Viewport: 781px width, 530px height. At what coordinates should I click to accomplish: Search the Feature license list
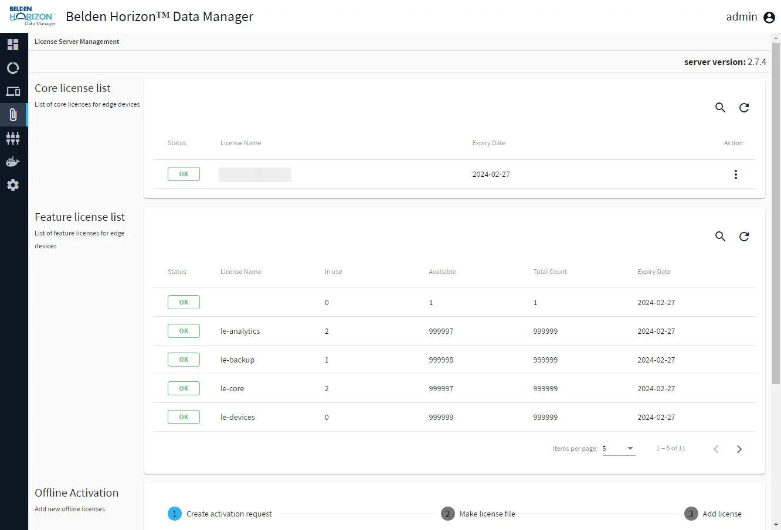[x=721, y=237]
